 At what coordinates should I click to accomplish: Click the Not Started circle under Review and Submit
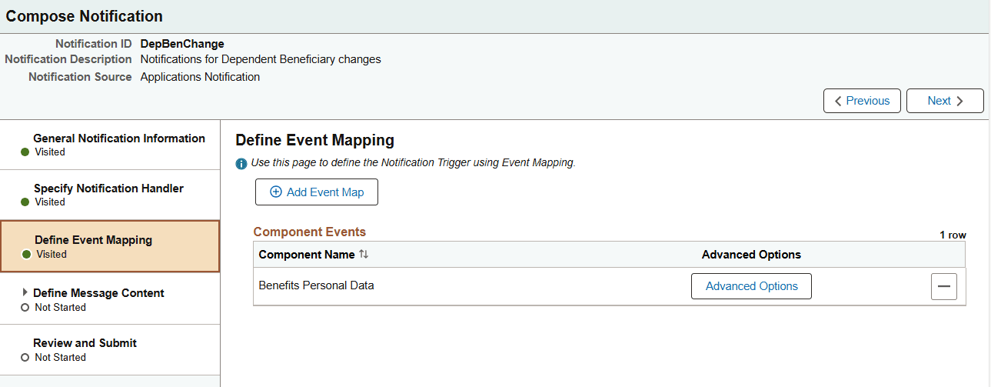[25, 358]
